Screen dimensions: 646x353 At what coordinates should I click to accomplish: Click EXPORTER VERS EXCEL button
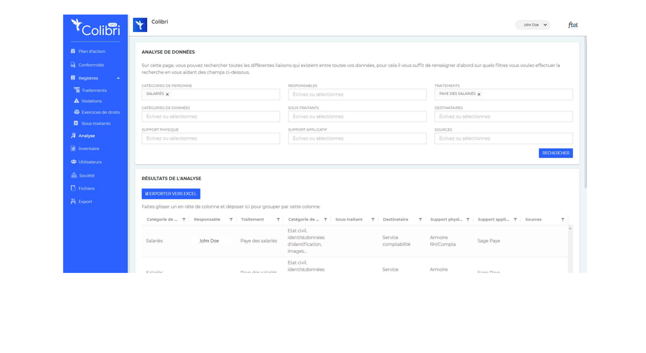(x=171, y=193)
